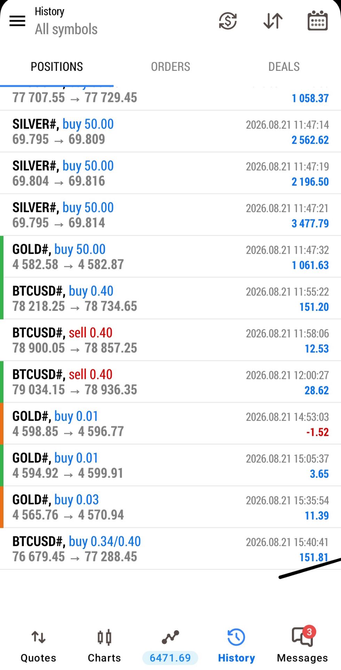Viewport: 341px width, 670px height.
Task: Switch to the ORDERS tab
Action: [x=170, y=67]
